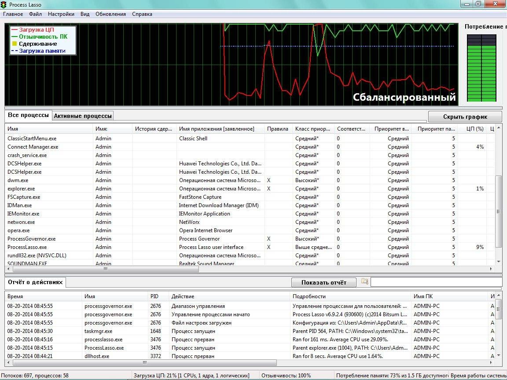Click the Файл настроек загружен log entry
Image resolution: width=507 pixels, height=380 pixels.
click(250, 323)
